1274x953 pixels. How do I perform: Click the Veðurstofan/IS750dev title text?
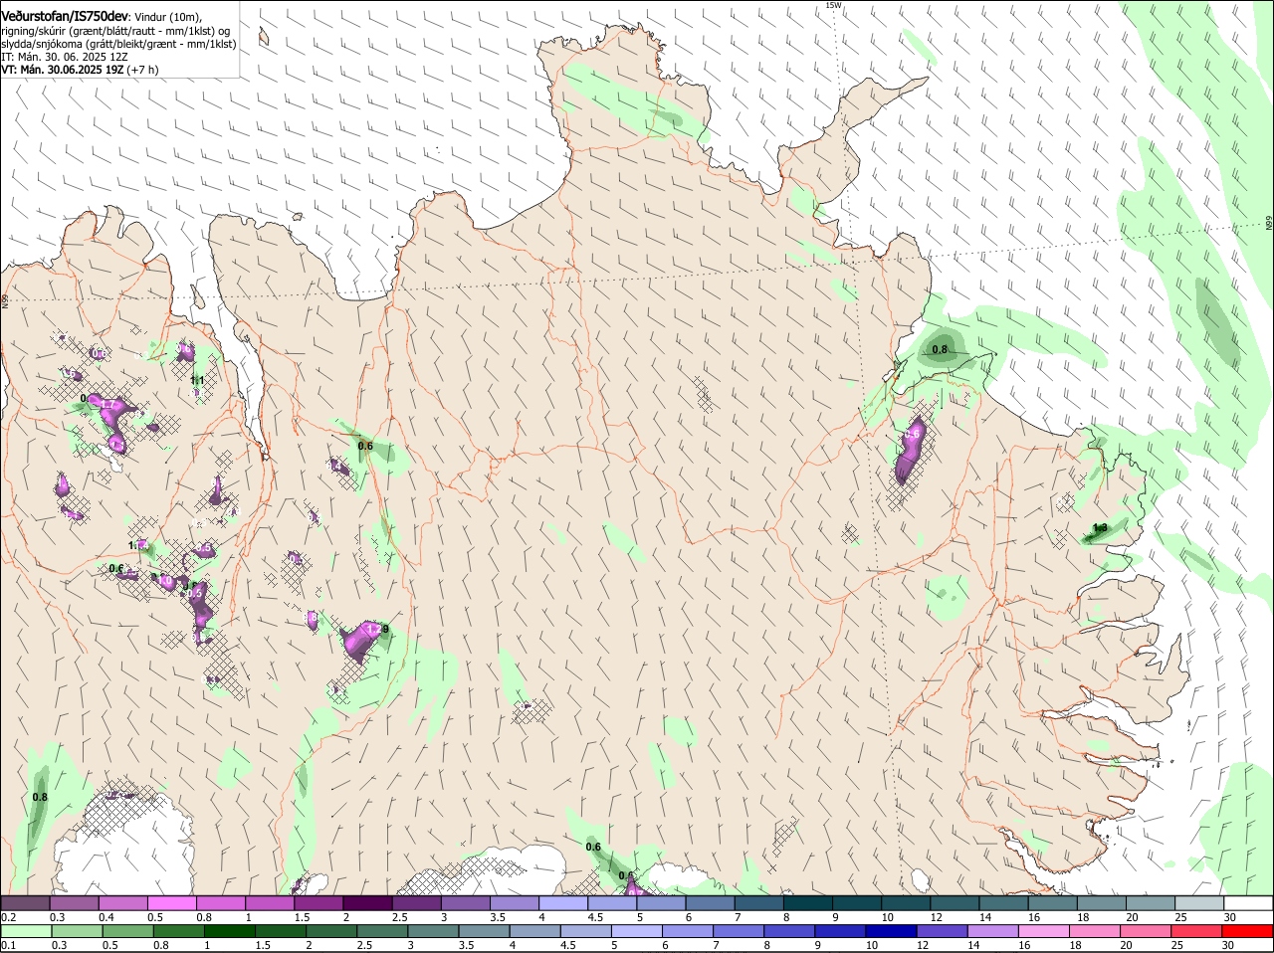[65, 16]
